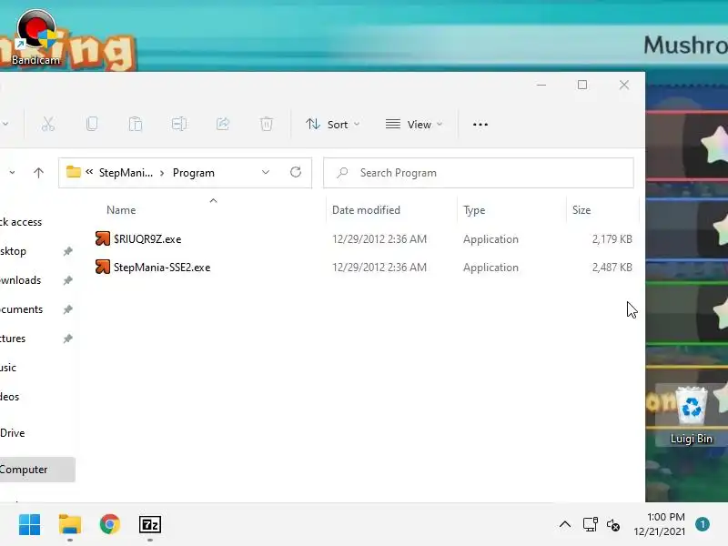Refresh the Program folder view
Image resolution: width=728 pixels, height=546 pixels.
(296, 172)
